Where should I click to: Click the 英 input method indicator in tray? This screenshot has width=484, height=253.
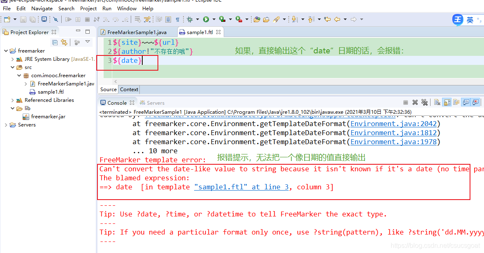click(x=470, y=19)
